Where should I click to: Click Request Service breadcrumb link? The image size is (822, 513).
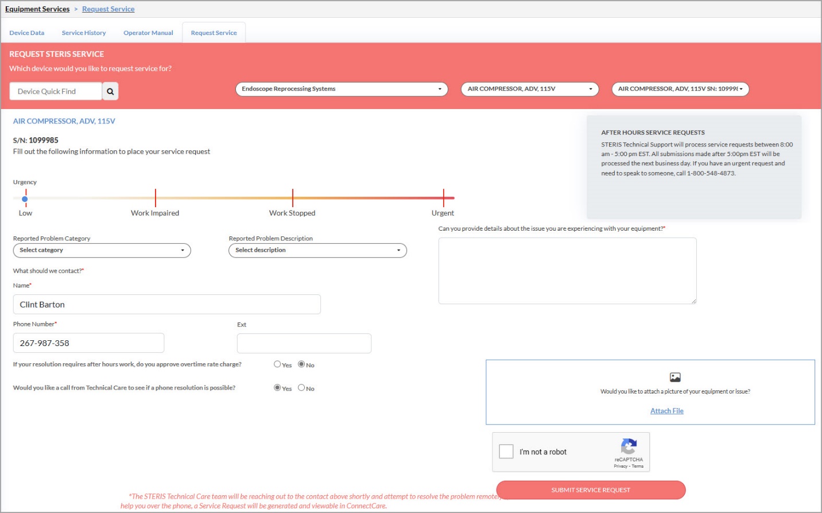coord(108,9)
